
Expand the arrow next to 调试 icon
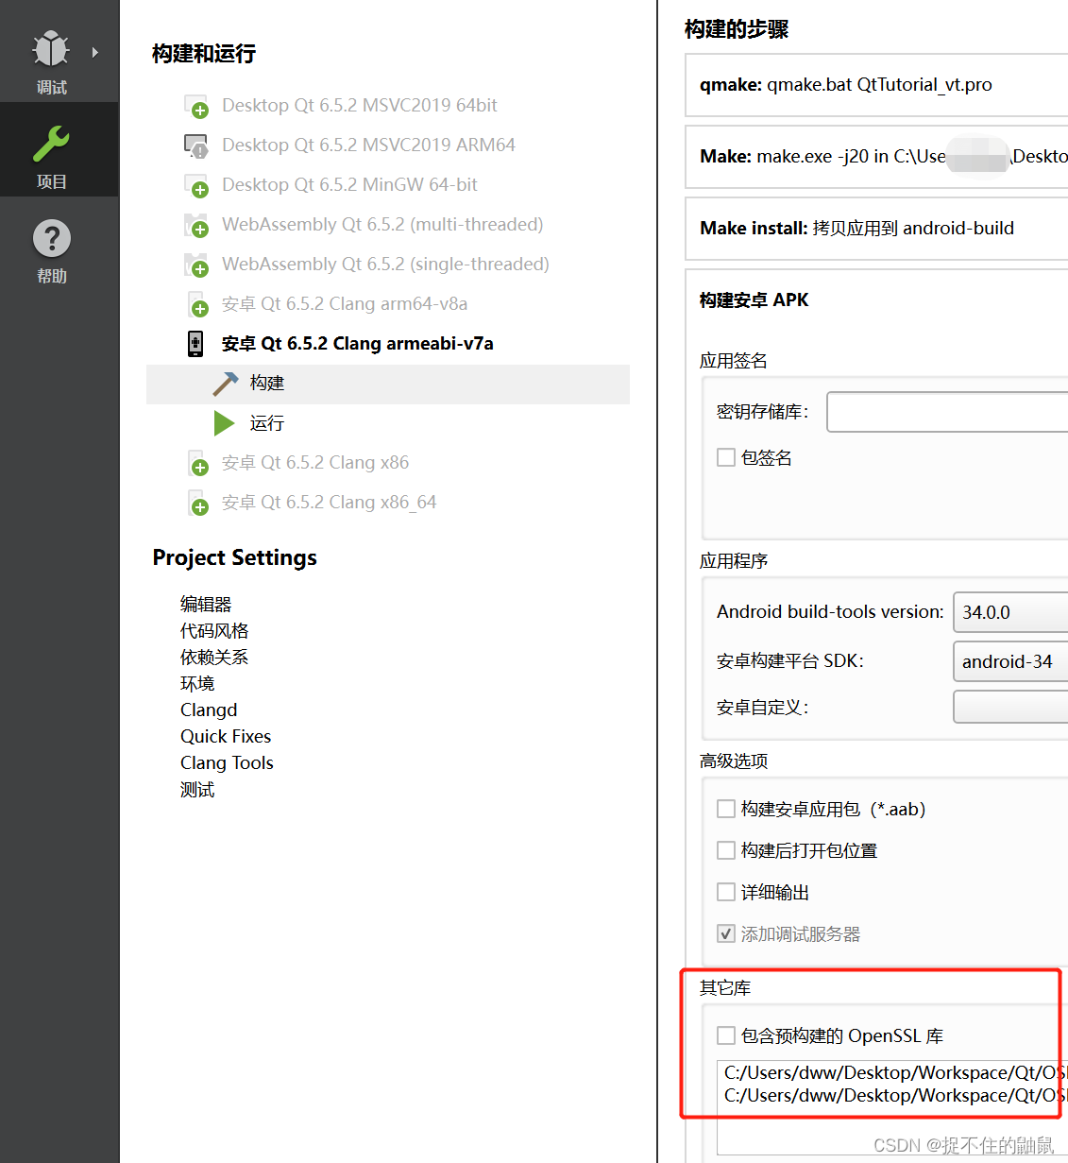click(x=95, y=53)
